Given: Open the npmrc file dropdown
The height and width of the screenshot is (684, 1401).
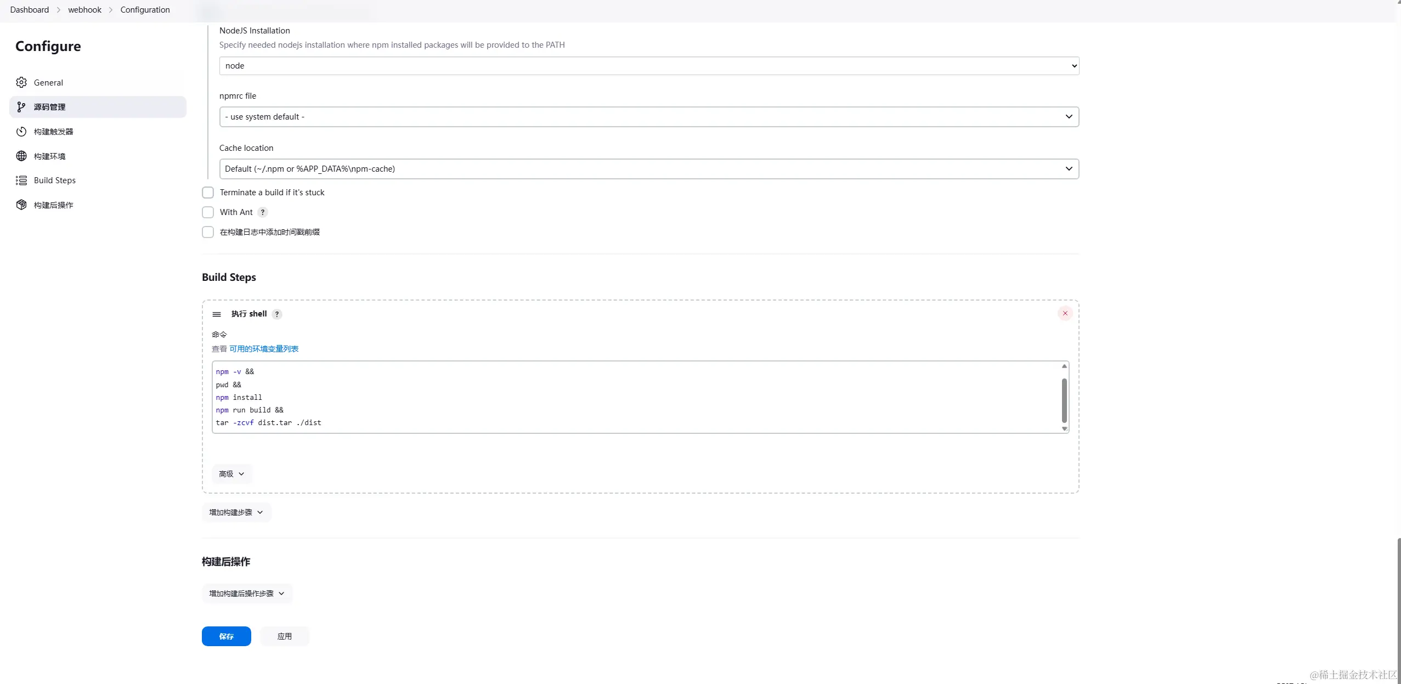Looking at the screenshot, I should click(648, 117).
